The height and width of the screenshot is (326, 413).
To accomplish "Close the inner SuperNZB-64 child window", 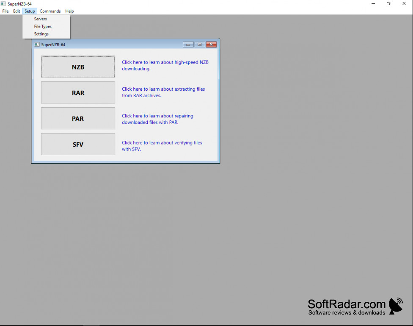I will pos(211,45).
